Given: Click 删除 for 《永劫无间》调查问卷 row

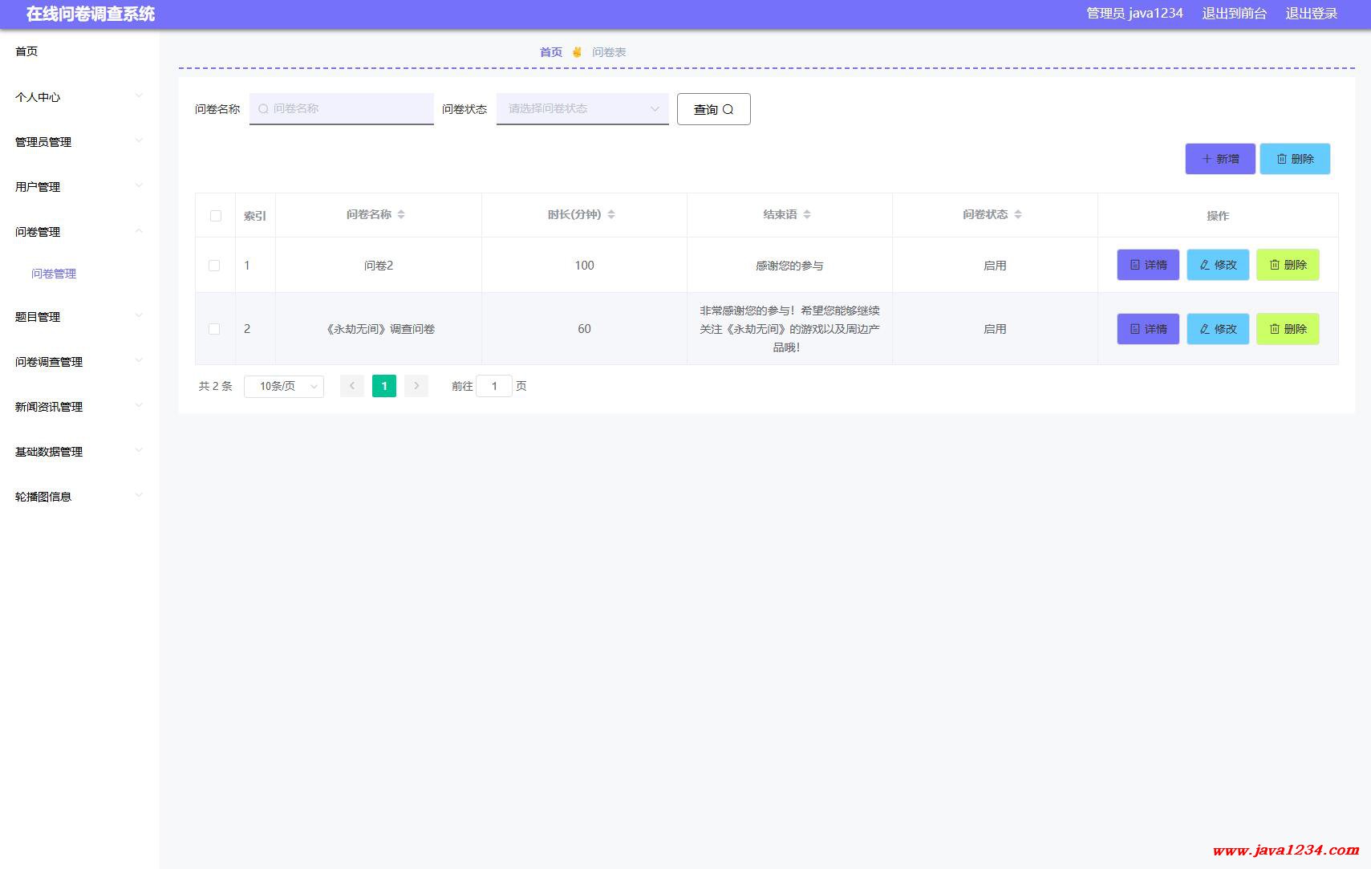Looking at the screenshot, I should pos(1288,329).
